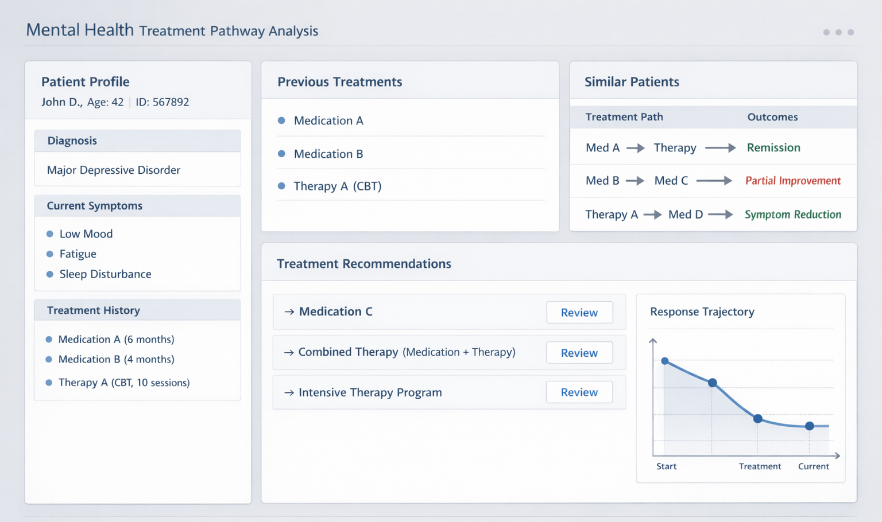Select the bullet marker next to Therapy A (CBT)
This screenshot has width=882, height=522.
281,186
